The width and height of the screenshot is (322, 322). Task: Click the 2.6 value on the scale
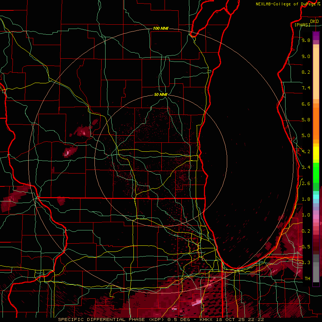[x=306, y=184]
